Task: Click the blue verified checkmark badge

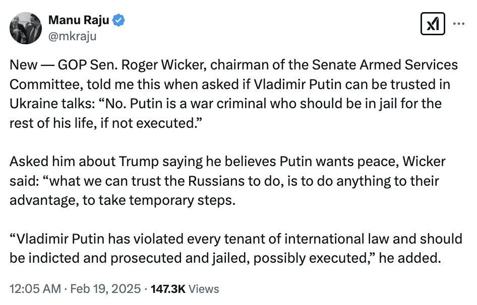Action: coord(118,20)
